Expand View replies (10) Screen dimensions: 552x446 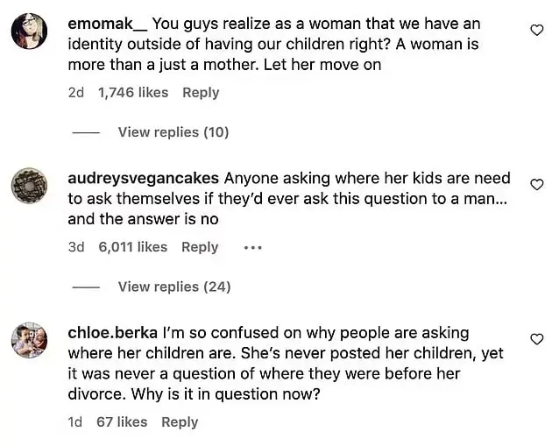click(x=173, y=132)
